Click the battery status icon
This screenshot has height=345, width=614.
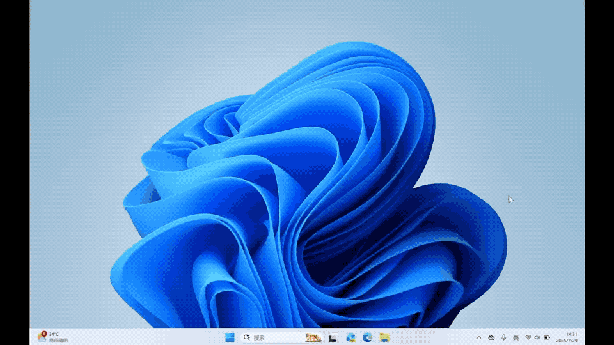(x=547, y=337)
